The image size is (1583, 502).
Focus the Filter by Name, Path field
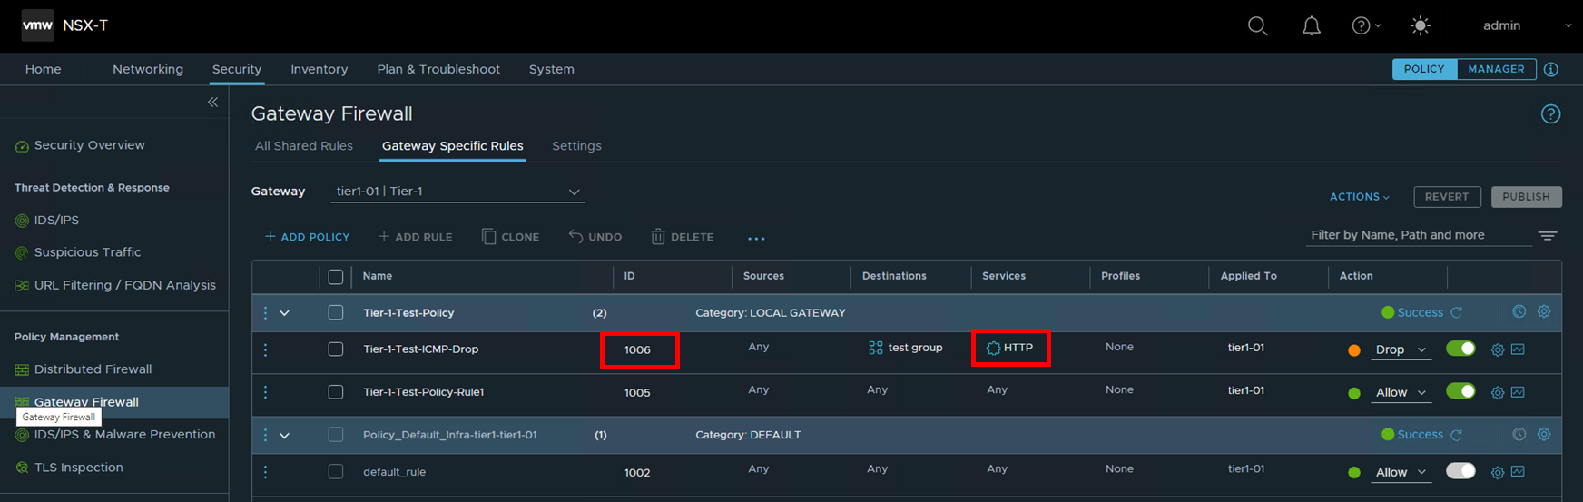coord(1418,235)
